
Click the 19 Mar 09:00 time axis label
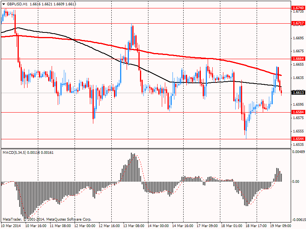coord(281,226)
